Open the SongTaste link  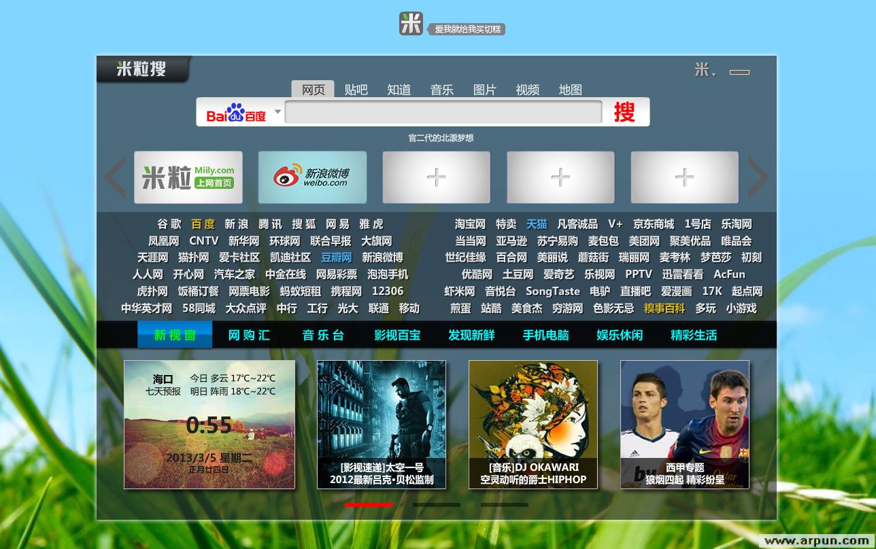pyautogui.click(x=552, y=291)
